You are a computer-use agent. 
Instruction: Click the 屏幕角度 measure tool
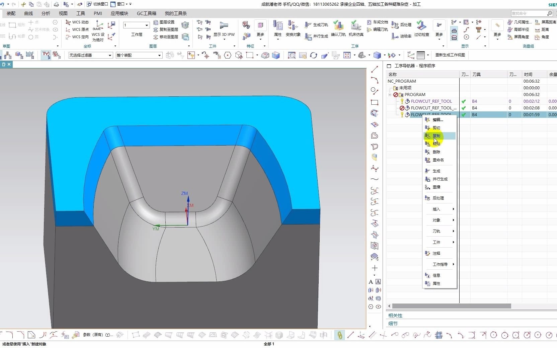point(519,37)
